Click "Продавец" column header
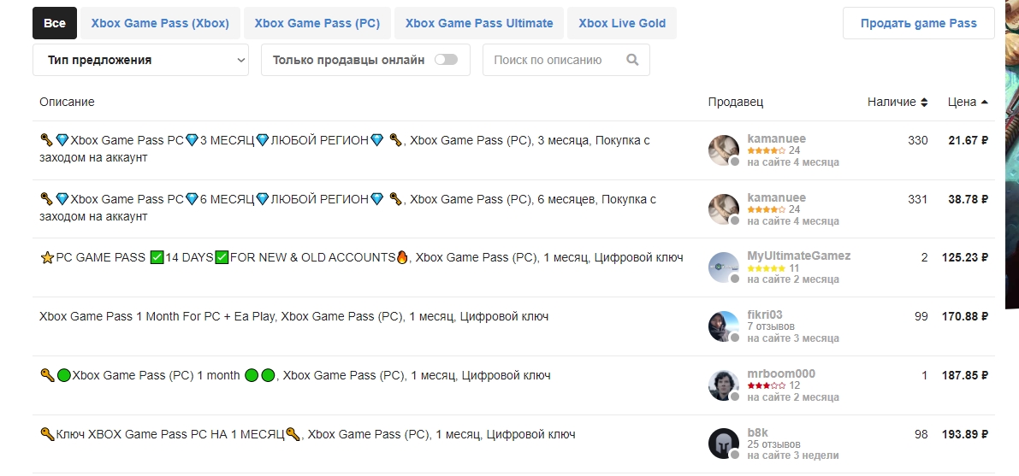 click(x=736, y=102)
